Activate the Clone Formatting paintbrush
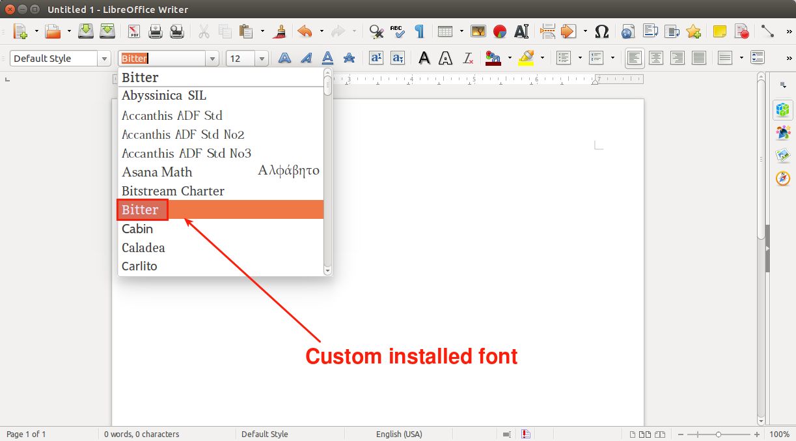The image size is (796, 441). point(280,31)
